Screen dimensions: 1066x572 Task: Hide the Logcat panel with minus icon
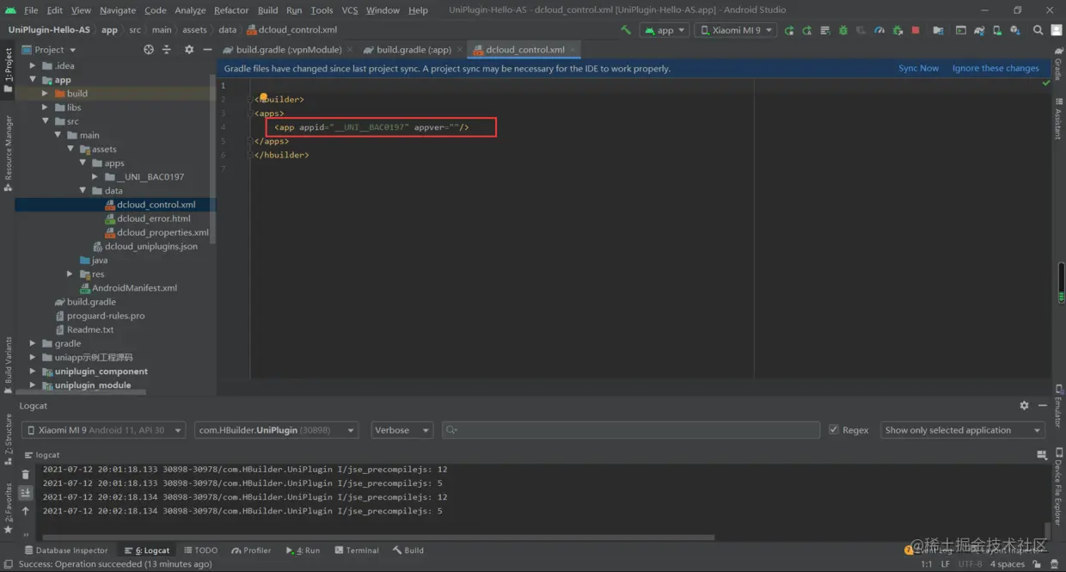pyautogui.click(x=1043, y=405)
